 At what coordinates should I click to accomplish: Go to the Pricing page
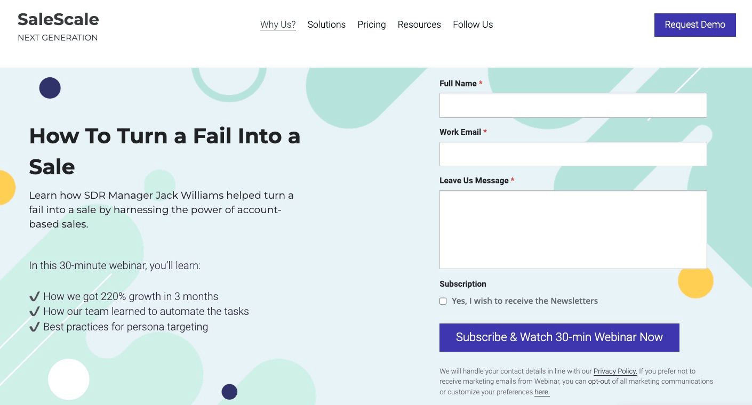(x=372, y=25)
